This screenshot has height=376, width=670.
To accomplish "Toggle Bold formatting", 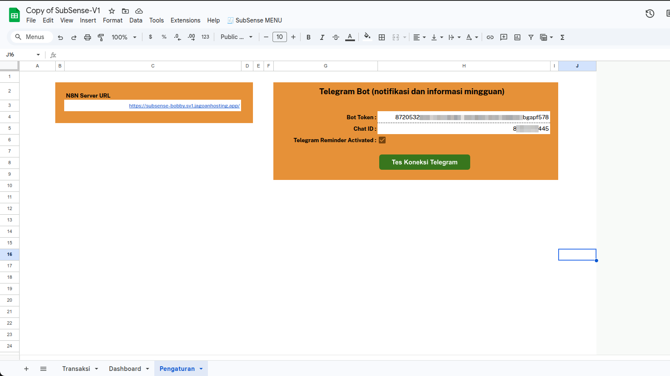I will click(x=308, y=37).
